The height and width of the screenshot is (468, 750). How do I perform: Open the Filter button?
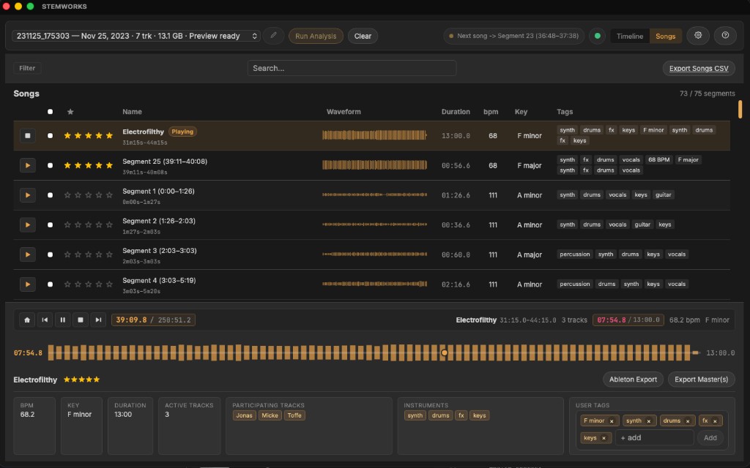27,68
